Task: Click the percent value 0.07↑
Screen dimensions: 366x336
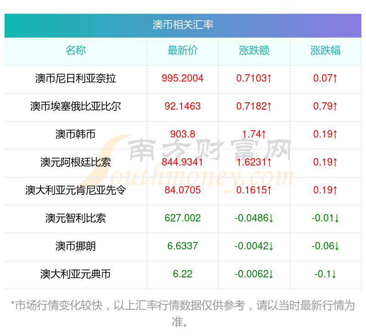Action: point(325,78)
